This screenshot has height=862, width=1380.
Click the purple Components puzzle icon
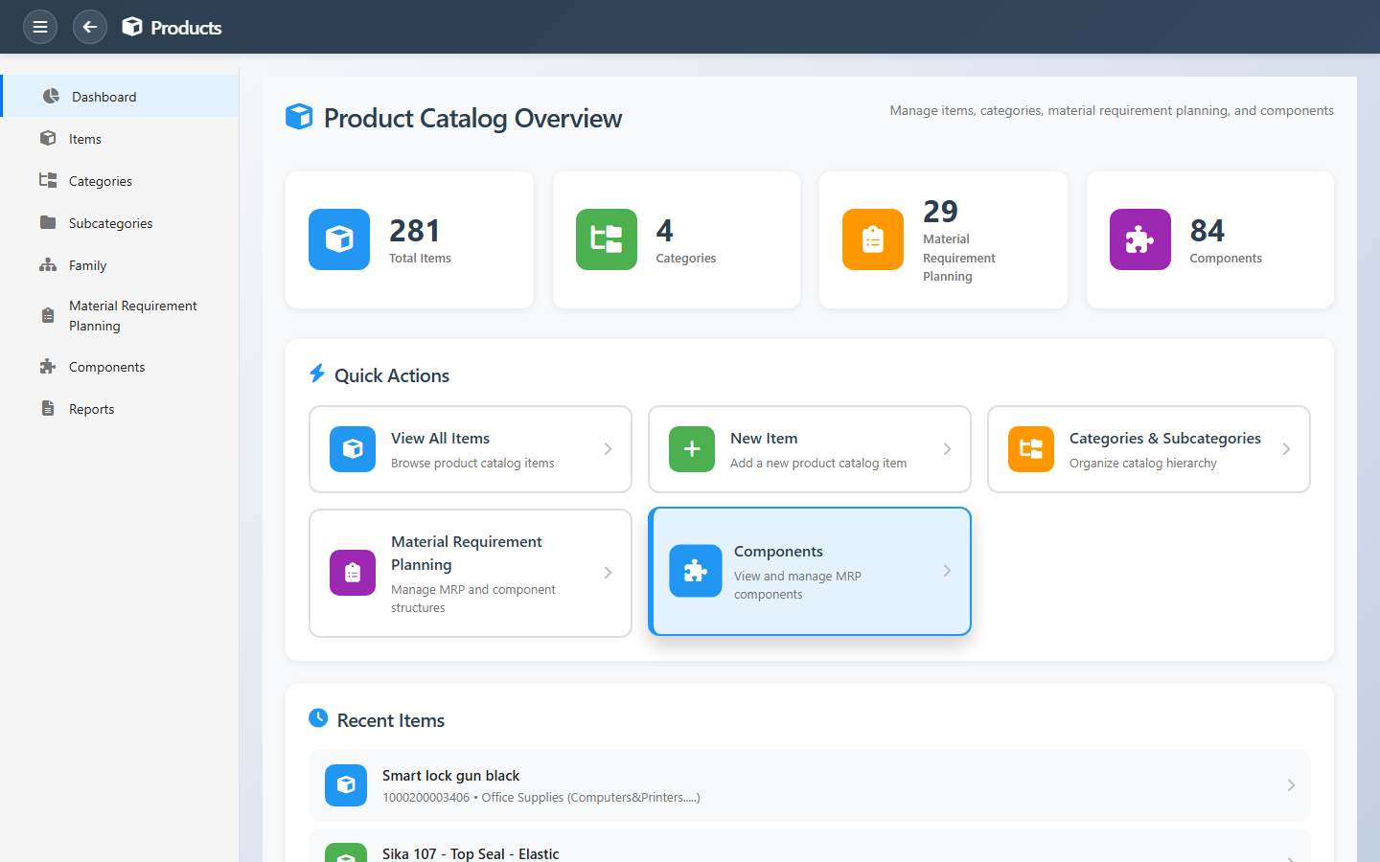1139,239
